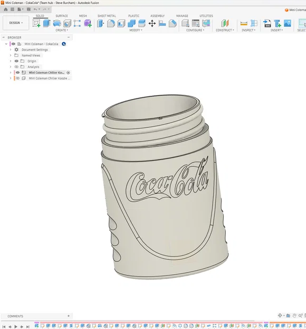Collapse the BROWSER panel with minus button
306x329 pixels.
[x=69, y=37]
